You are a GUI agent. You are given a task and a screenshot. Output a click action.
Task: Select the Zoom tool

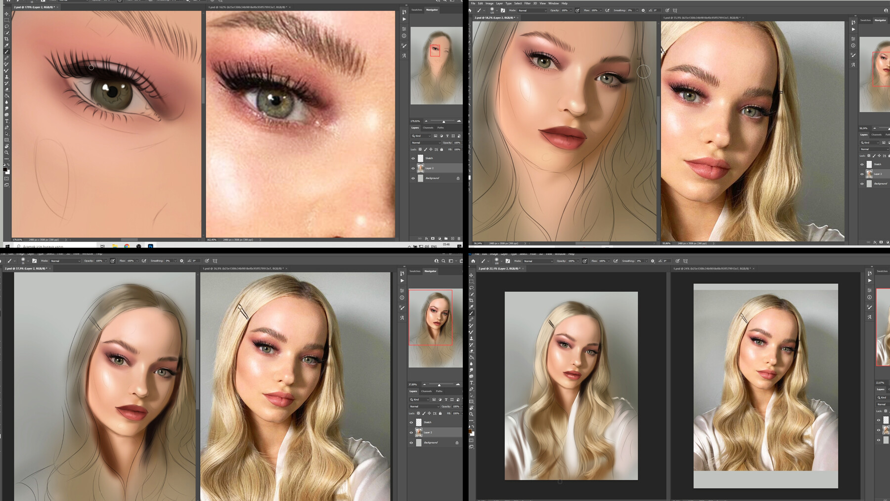click(6, 152)
